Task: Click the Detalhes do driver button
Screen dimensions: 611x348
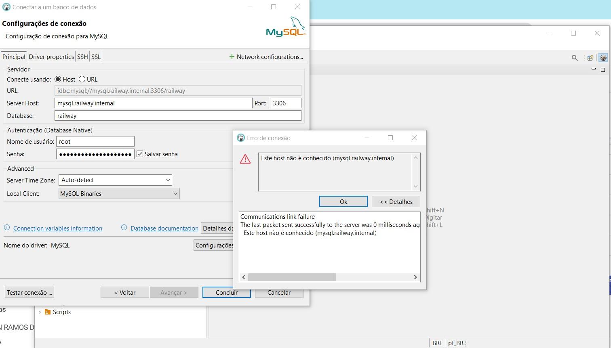Action: click(218, 228)
